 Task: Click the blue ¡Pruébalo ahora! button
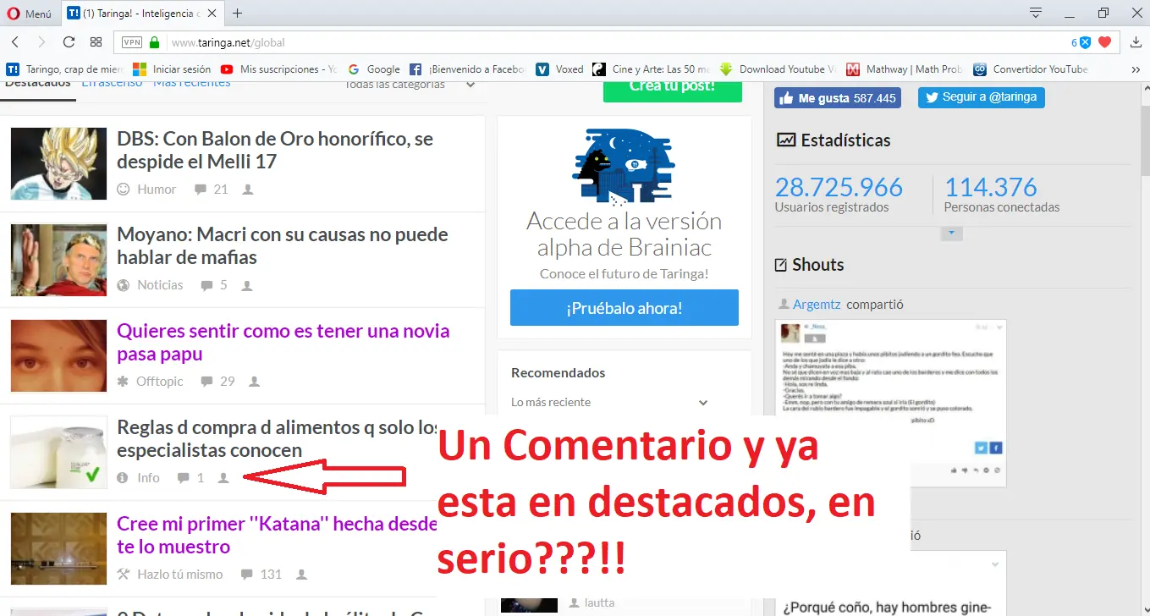pos(625,308)
